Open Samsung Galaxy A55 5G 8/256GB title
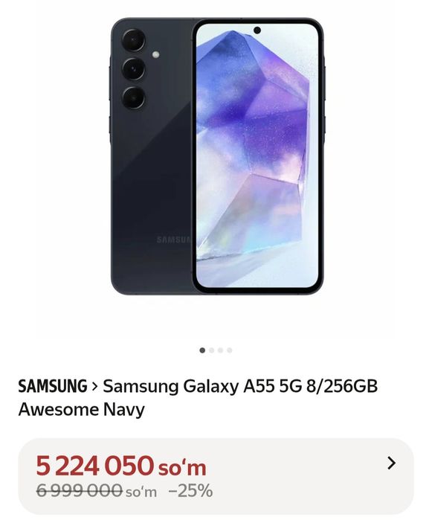Viewport: 432px width, 520px height. point(240,387)
